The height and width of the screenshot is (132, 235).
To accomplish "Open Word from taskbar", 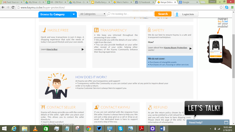I will coord(163,129).
